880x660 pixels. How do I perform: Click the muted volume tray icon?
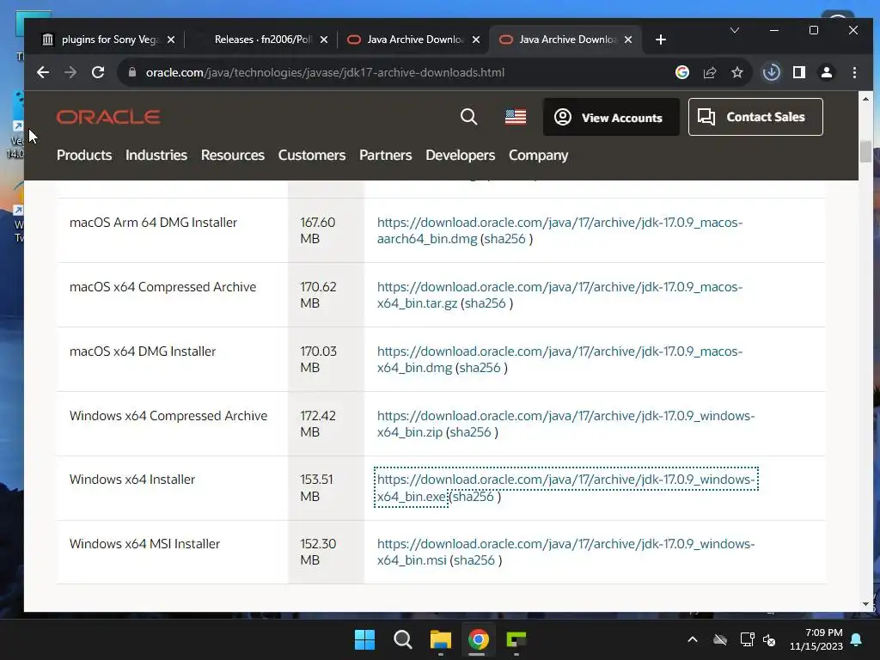(x=769, y=639)
